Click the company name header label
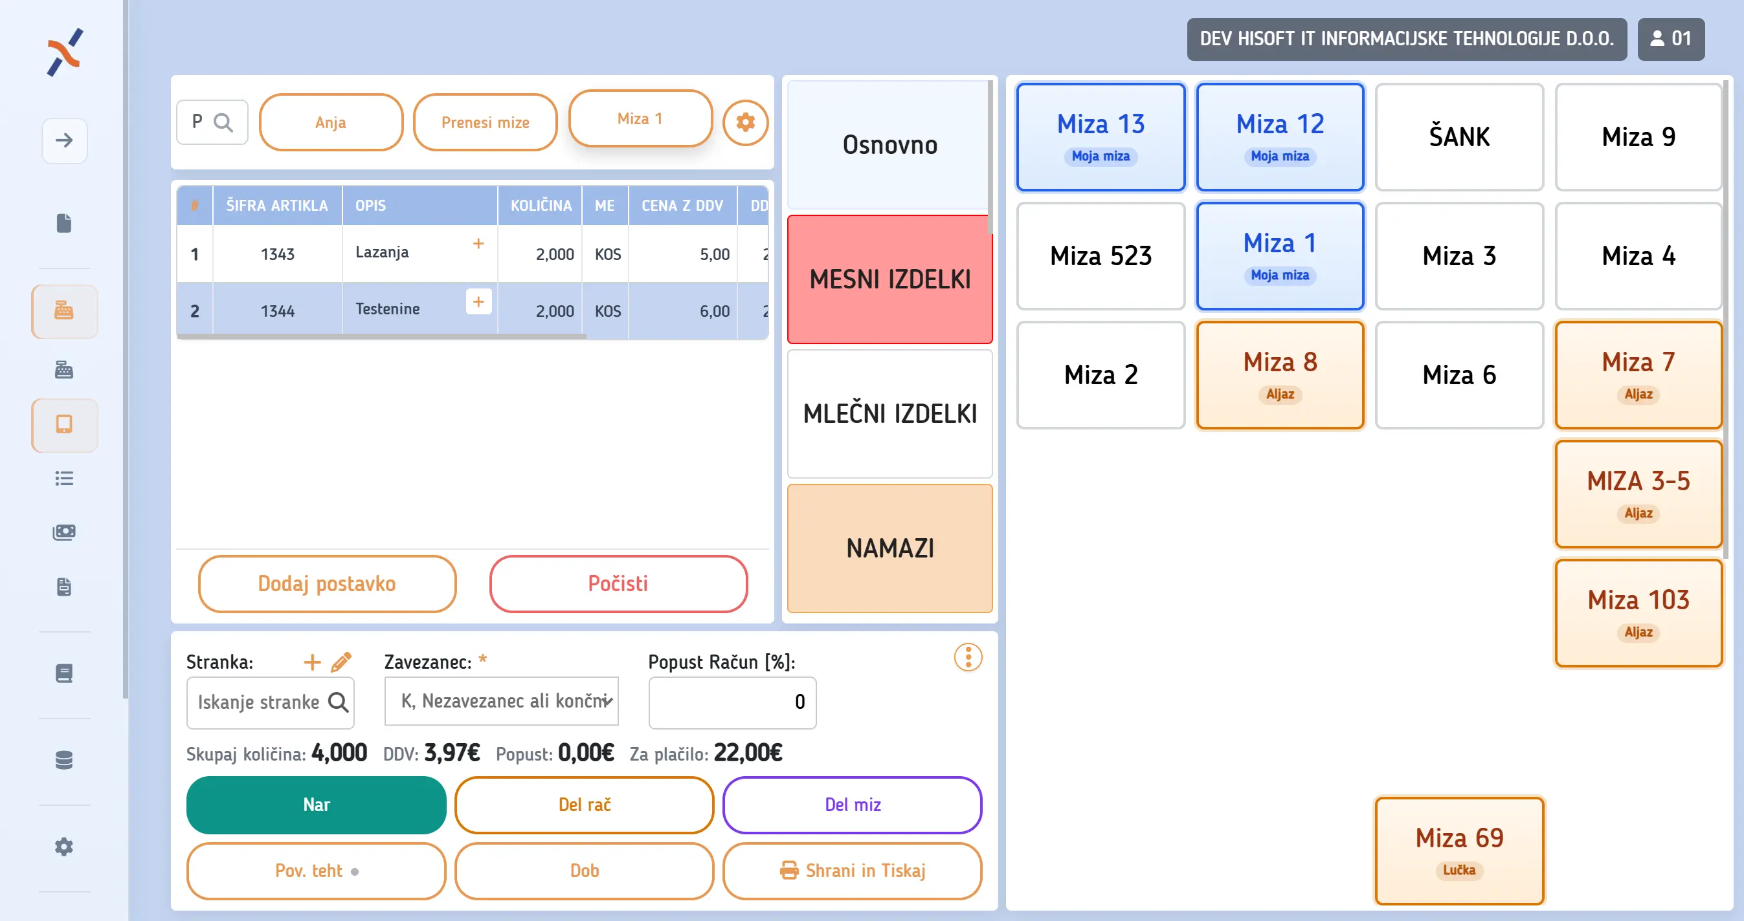Viewport: 1744px width, 921px height. tap(1406, 39)
